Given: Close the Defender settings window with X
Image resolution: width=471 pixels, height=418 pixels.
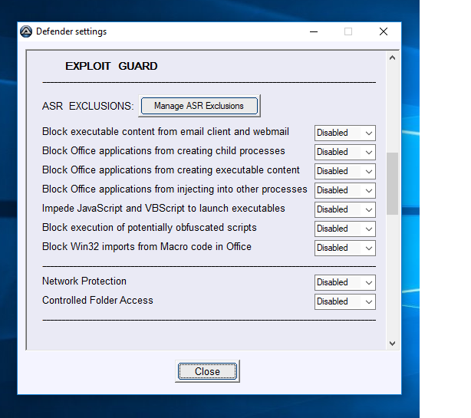Looking at the screenshot, I should pos(384,31).
